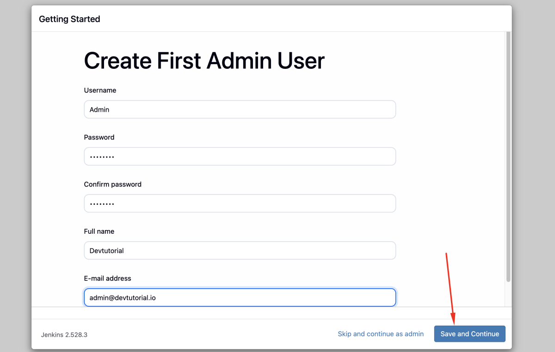Focus the Password input field
The width and height of the screenshot is (555, 352).
(240, 157)
